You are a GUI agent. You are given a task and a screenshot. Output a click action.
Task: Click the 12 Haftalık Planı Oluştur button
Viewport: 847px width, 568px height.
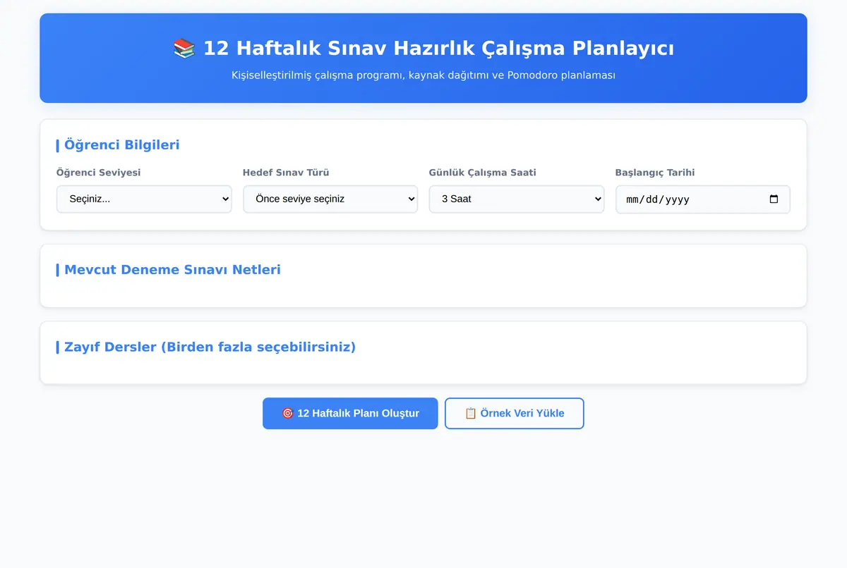coord(350,414)
